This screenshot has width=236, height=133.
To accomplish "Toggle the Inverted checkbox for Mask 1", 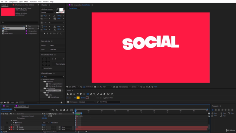I will [x=51, y=123].
